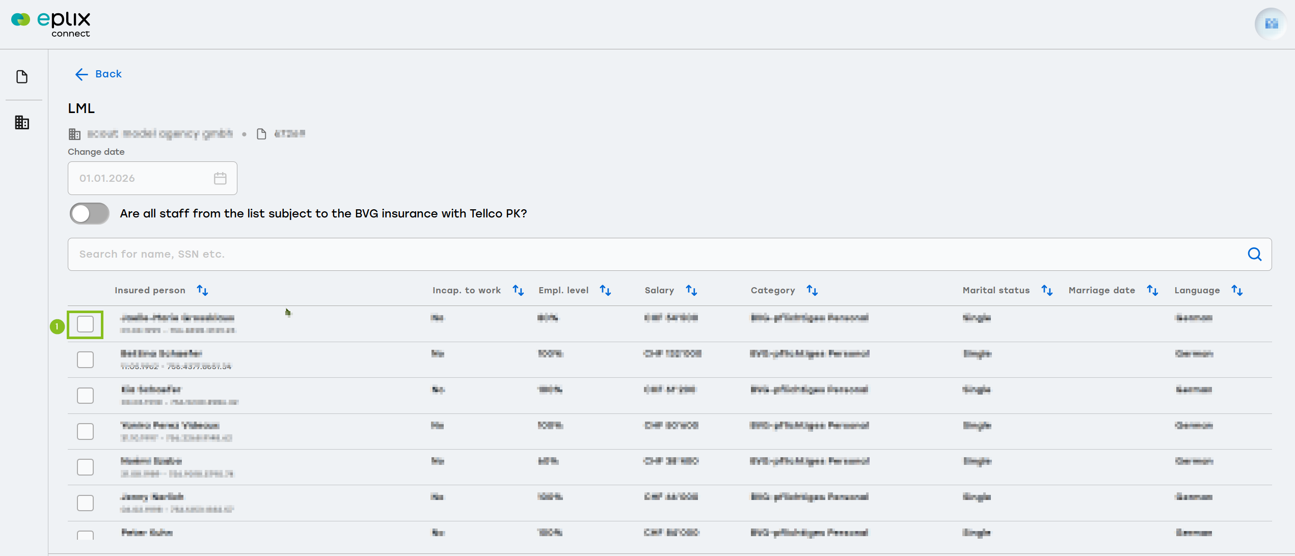Open the calendar date picker icon
Screen dimensions: 1295x556
[x=220, y=178]
